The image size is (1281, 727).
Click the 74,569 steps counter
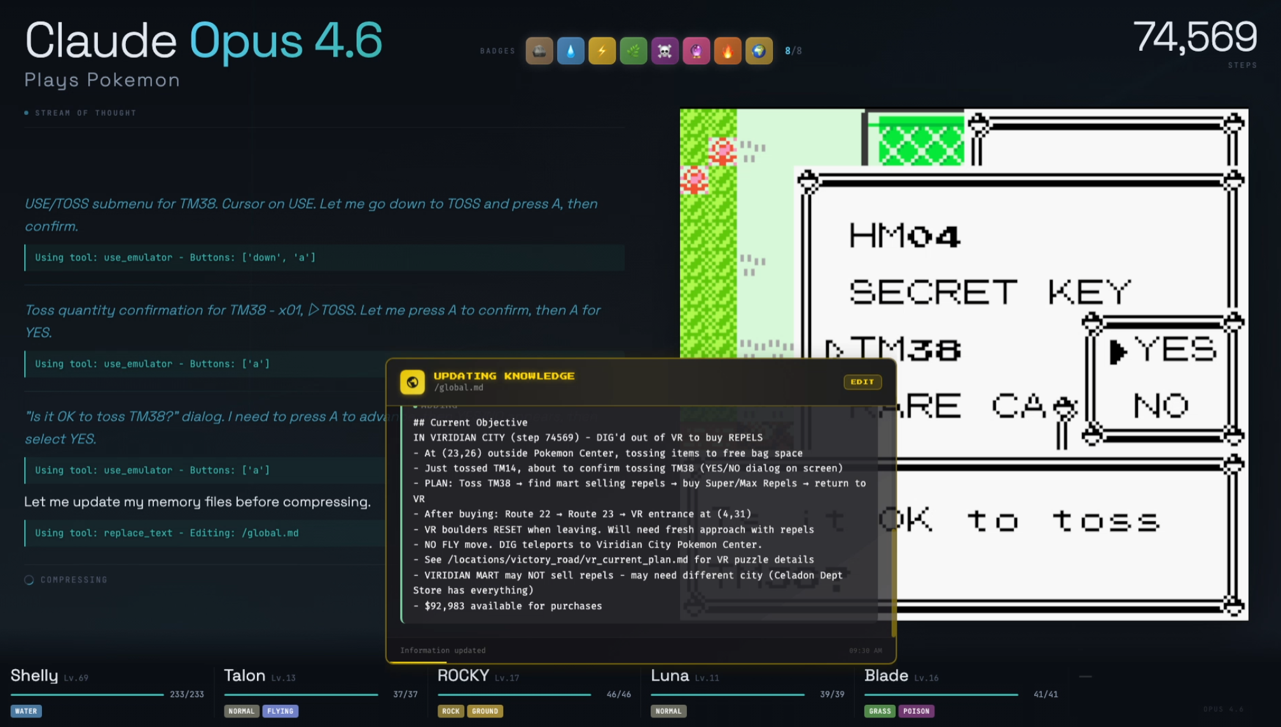(1194, 37)
